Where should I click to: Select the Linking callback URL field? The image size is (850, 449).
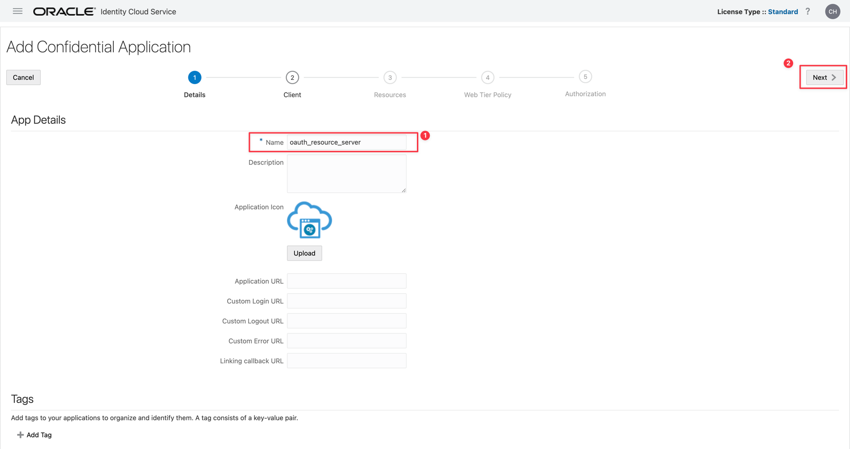346,361
